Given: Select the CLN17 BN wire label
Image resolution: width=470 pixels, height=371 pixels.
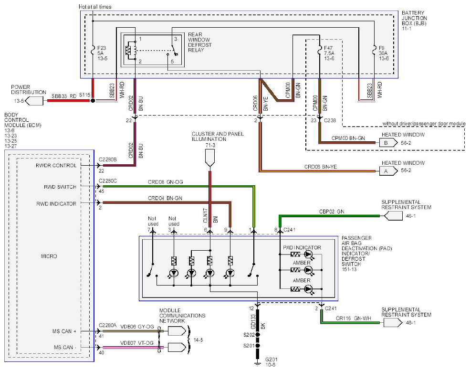Looking at the screenshot, I should tap(210, 216).
